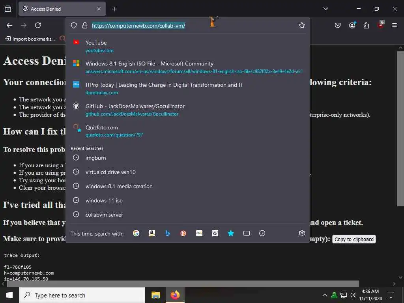The image size is (404, 303).
Task: Open Firefox account icon
Action: 352,25
